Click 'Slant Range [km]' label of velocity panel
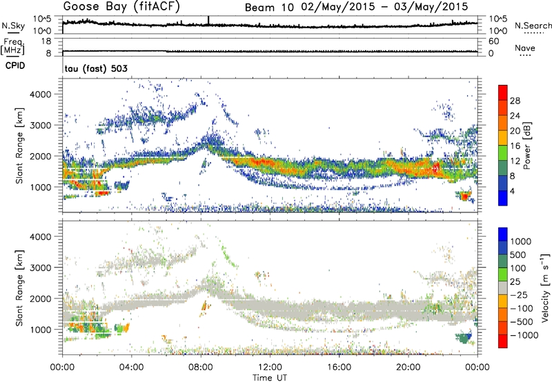The height and width of the screenshot is (382, 552). coord(19,288)
